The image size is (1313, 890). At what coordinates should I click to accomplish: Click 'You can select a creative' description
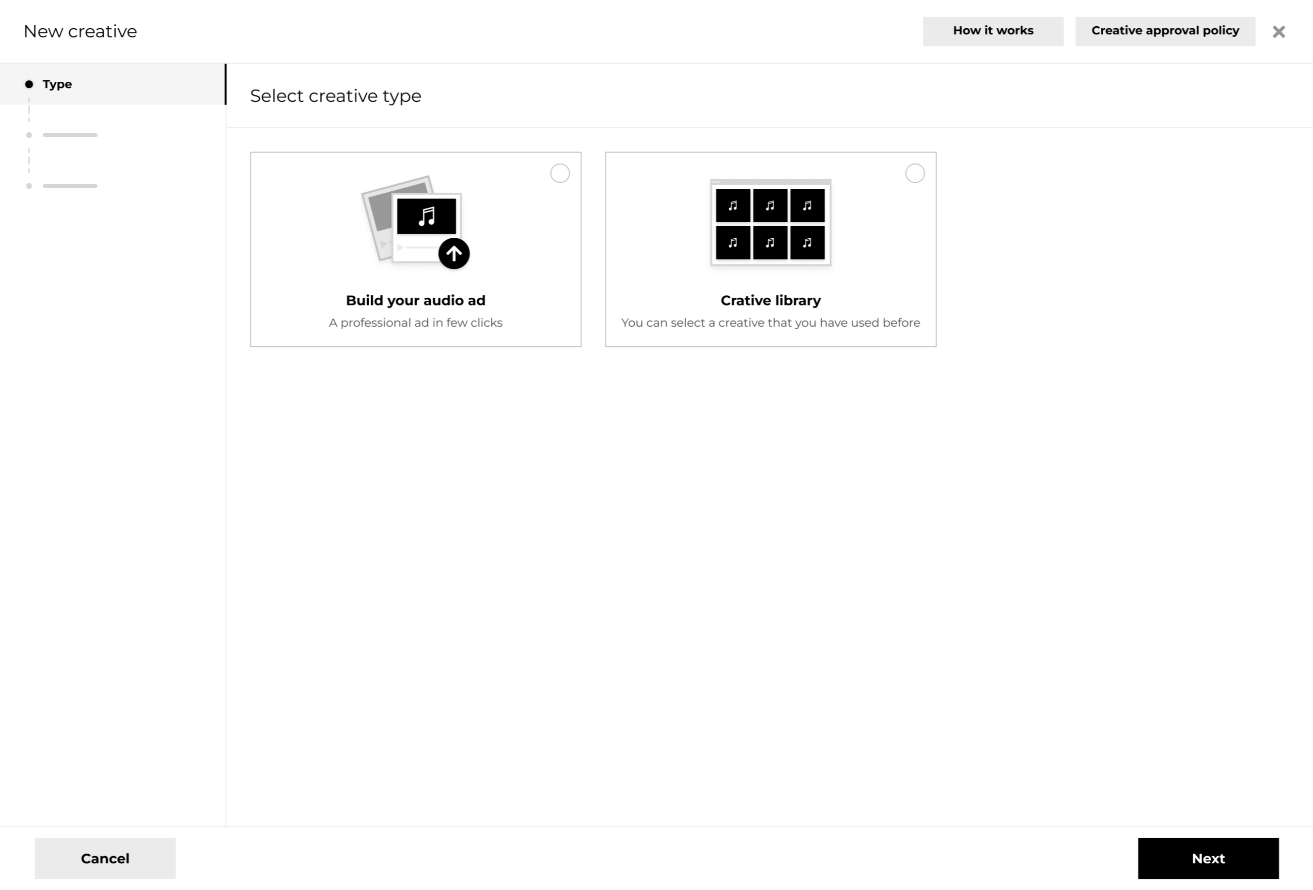click(x=771, y=323)
